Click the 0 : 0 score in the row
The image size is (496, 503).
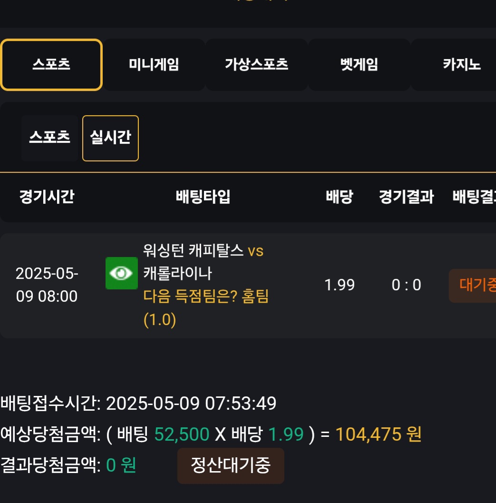(406, 285)
